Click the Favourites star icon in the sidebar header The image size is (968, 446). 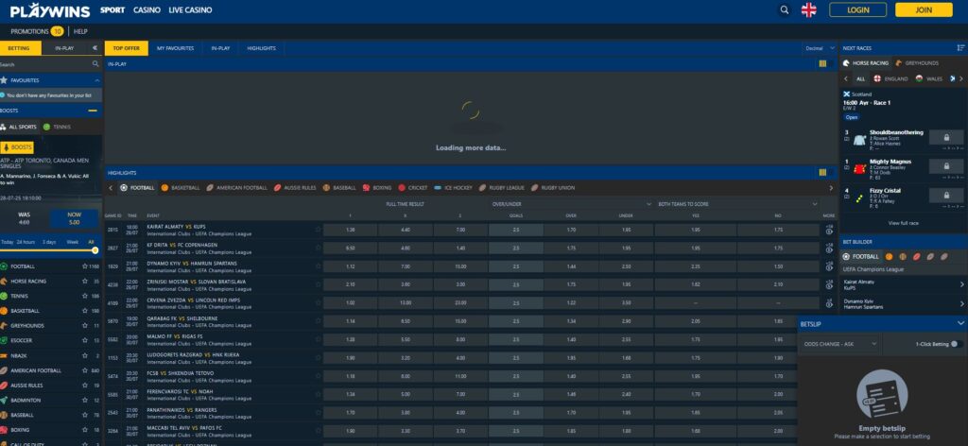coord(4,80)
